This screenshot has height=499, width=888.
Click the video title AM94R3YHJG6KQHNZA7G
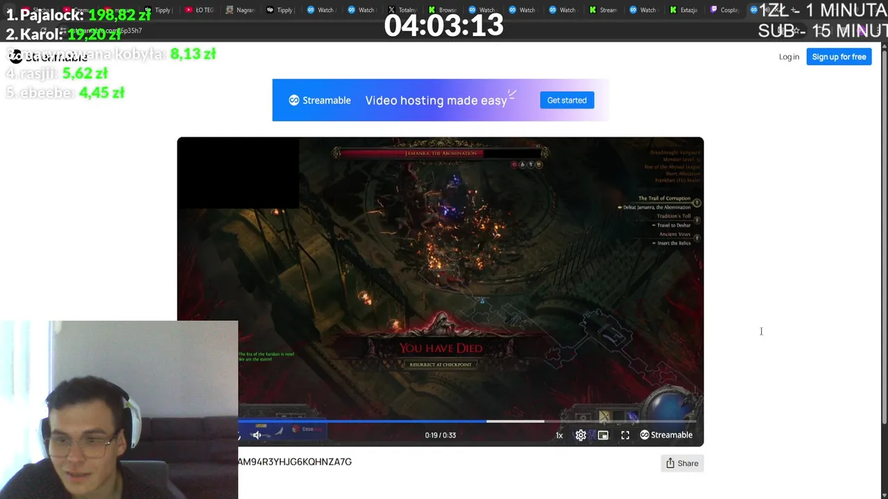[295, 462]
